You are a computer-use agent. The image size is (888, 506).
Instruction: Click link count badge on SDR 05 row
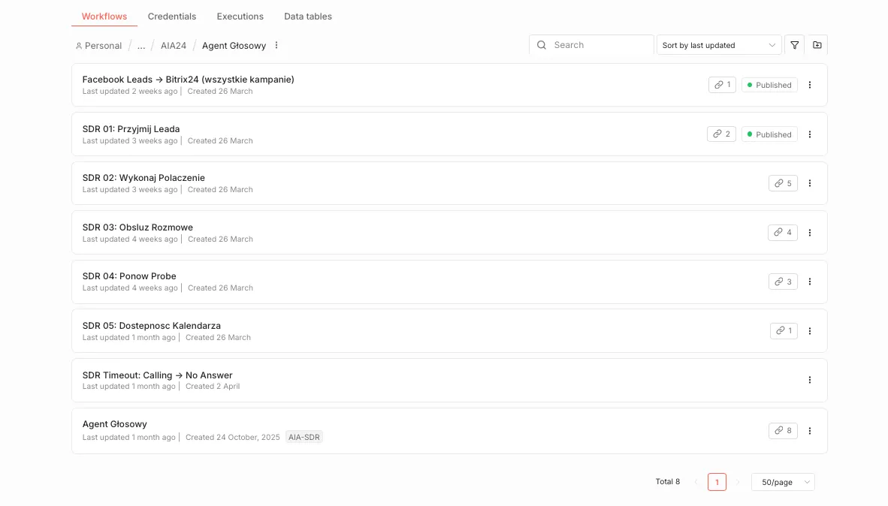(x=784, y=331)
